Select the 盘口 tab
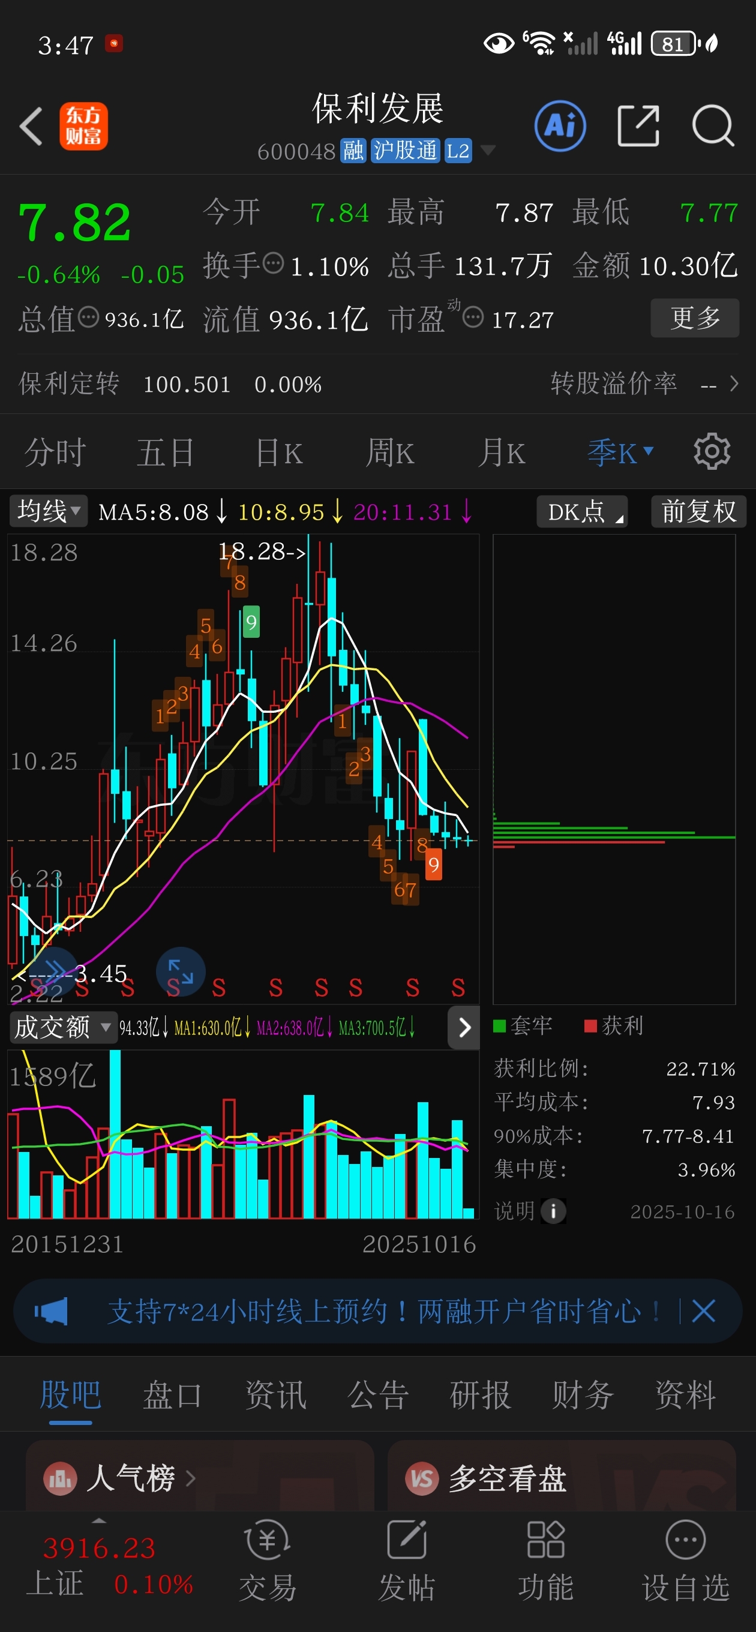The width and height of the screenshot is (756, 1632). 172,1394
